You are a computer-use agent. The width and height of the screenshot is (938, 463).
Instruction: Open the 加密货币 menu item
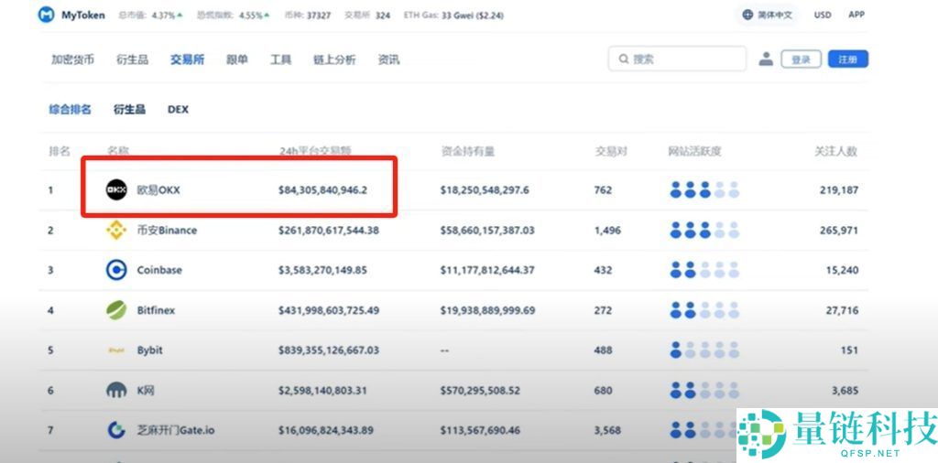(73, 59)
